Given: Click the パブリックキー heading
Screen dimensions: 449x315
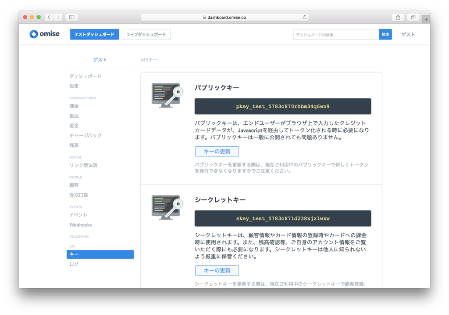Looking at the screenshot, I should pos(217,87).
